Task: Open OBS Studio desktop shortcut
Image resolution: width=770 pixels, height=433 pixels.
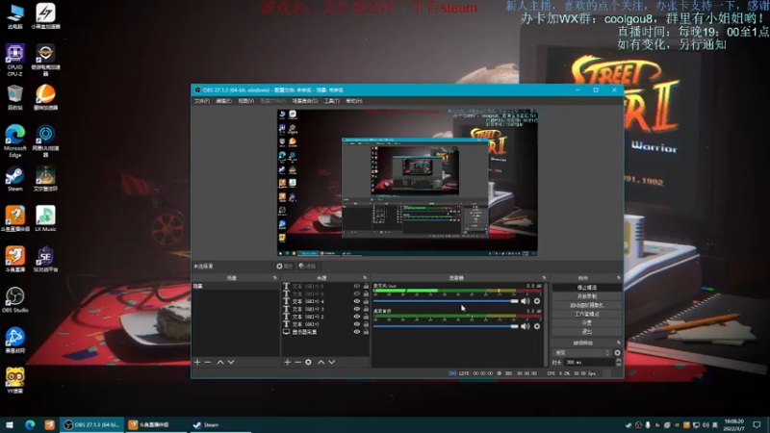Action: click(14, 300)
